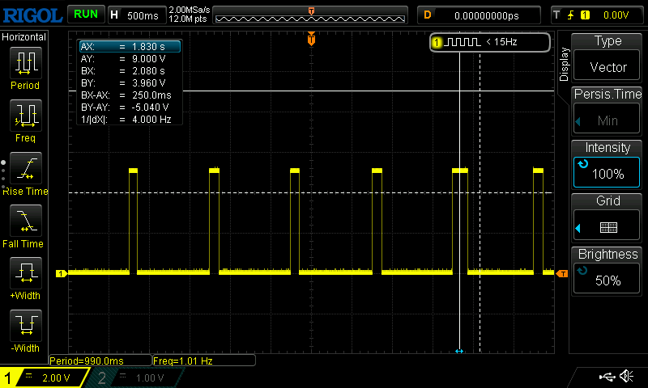Click the channel 1 ground level marker

pyautogui.click(x=62, y=273)
